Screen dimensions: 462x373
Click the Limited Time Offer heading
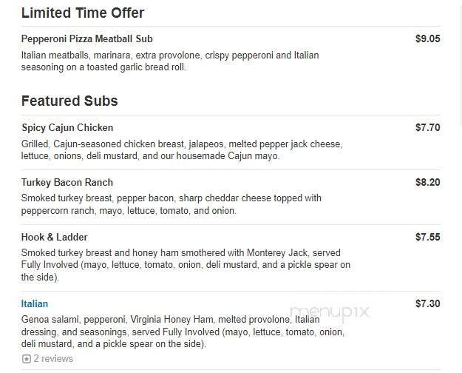pyautogui.click(x=83, y=13)
